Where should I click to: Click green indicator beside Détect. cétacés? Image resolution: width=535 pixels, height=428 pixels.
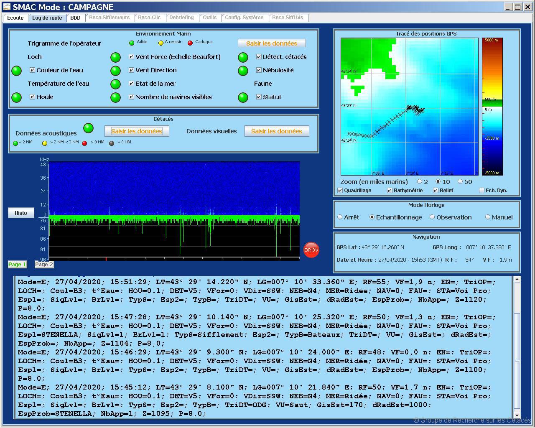(243, 57)
